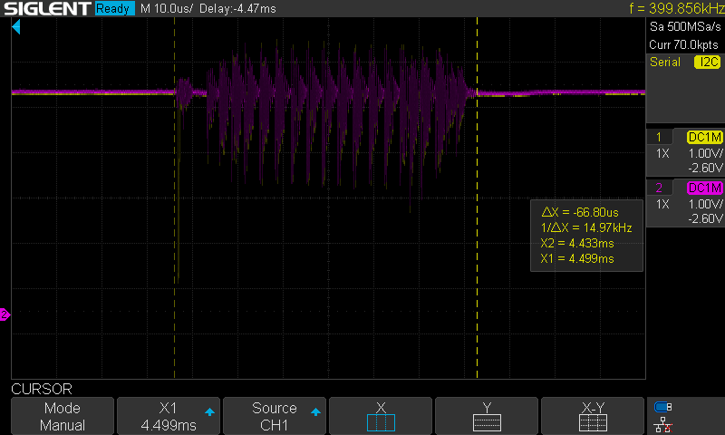Click the 1/ΔX = 14.97kHz readout
This screenshot has height=435, width=725.
(586, 227)
